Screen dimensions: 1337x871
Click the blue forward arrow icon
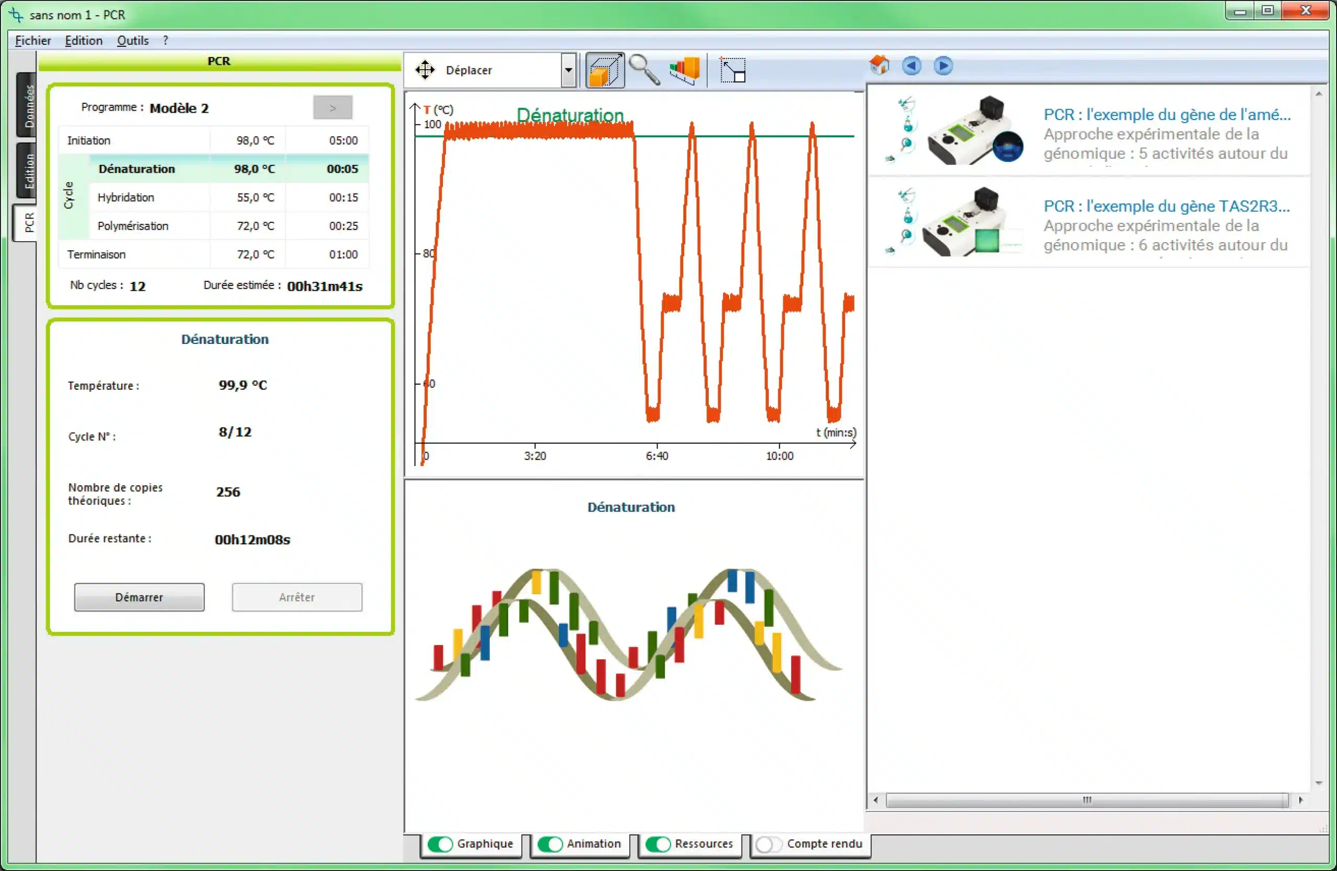[x=943, y=66]
